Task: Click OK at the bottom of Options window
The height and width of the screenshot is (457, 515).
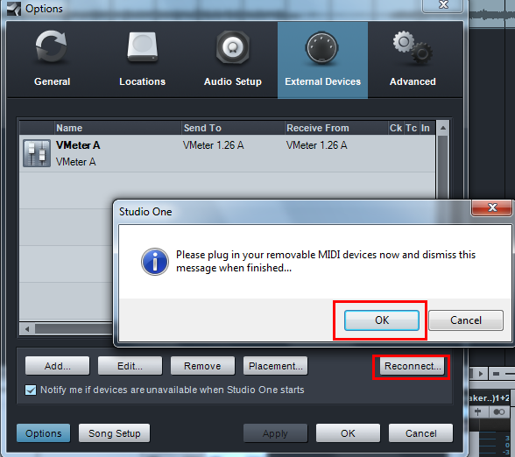Action: (348, 433)
